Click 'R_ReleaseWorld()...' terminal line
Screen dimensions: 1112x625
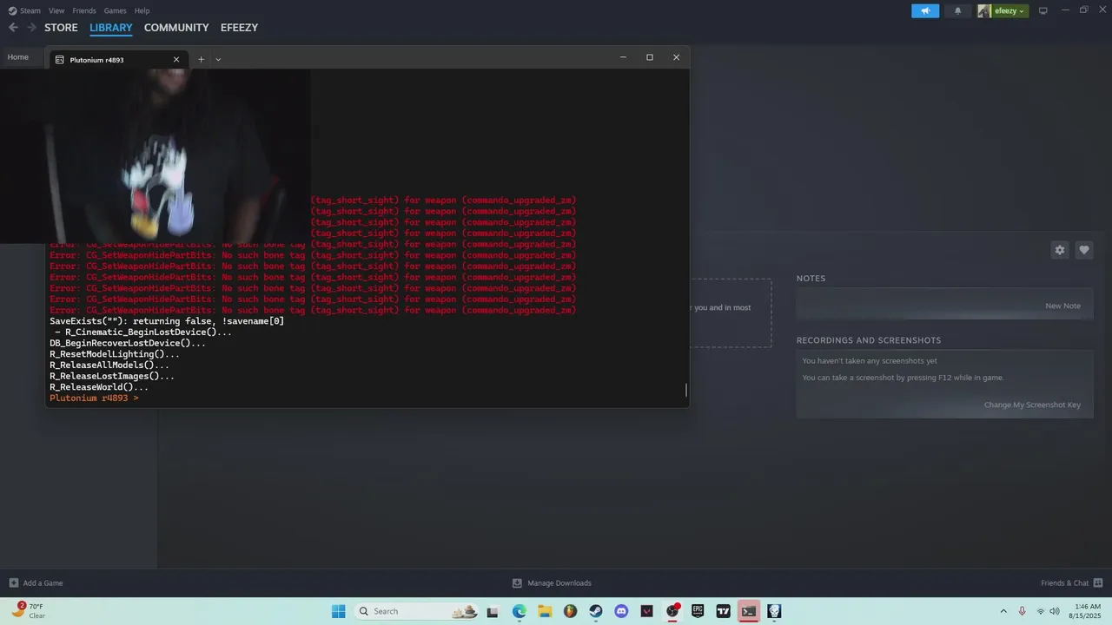tap(99, 387)
